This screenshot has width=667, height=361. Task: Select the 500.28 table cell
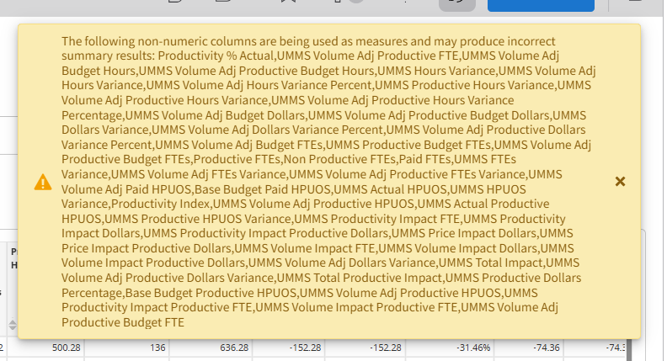click(46, 348)
